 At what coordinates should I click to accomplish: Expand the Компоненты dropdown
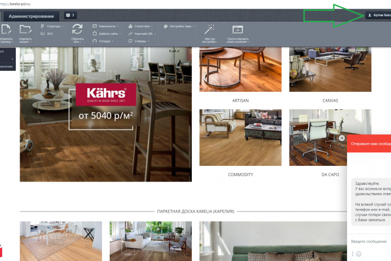click(x=105, y=26)
